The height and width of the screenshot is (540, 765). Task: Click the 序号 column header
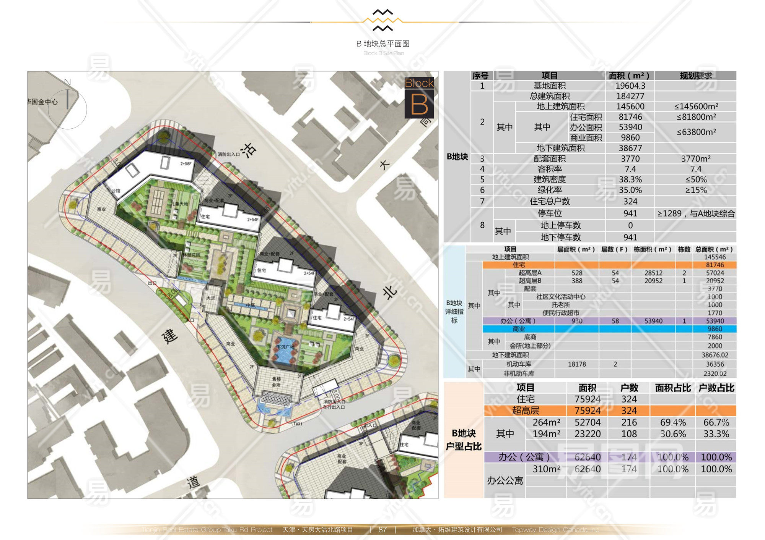click(x=480, y=76)
